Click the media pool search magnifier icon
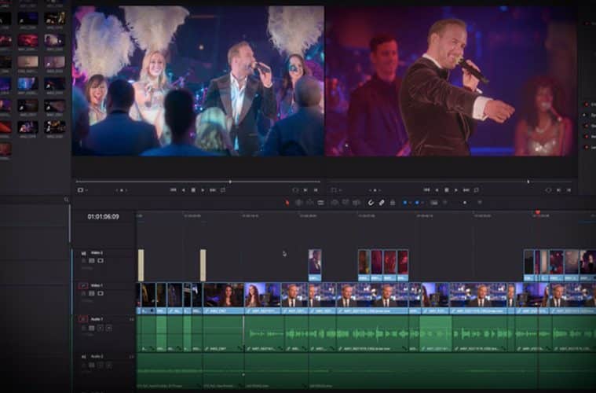The height and width of the screenshot is (393, 596). (x=66, y=200)
